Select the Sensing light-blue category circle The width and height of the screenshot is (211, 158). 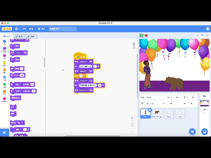(x=4, y=77)
